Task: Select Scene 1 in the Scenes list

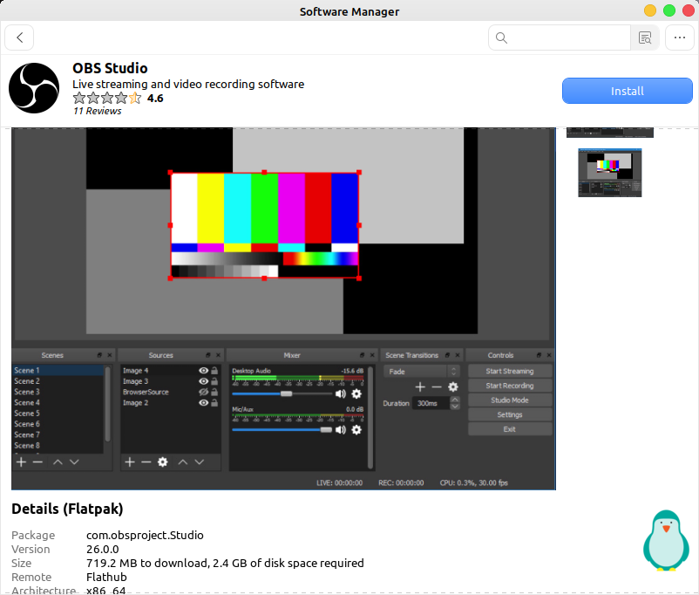Action: (x=58, y=371)
